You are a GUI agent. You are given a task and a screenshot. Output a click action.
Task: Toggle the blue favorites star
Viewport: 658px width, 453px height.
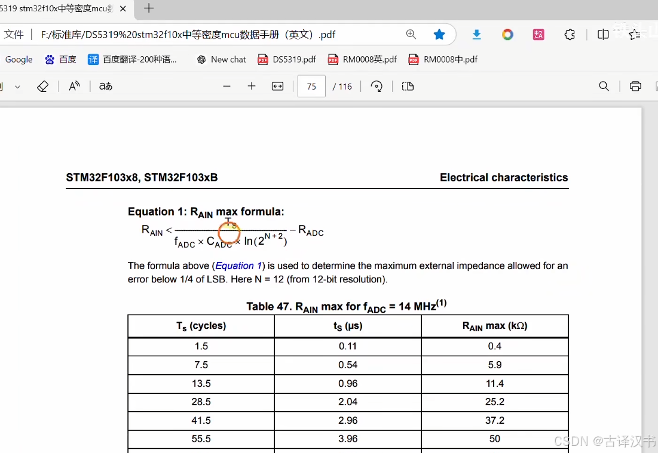click(439, 35)
